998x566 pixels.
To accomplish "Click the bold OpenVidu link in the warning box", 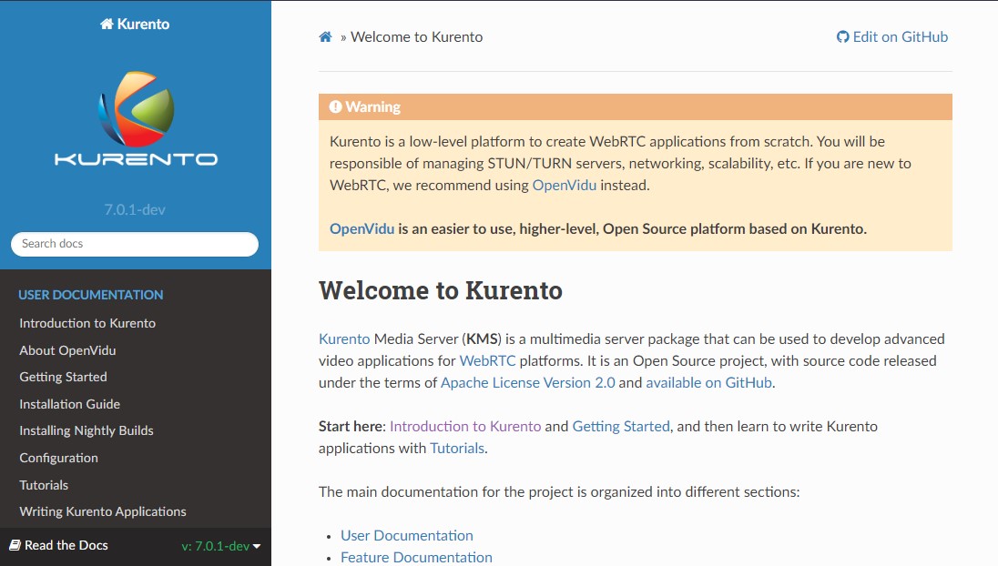I will click(362, 229).
